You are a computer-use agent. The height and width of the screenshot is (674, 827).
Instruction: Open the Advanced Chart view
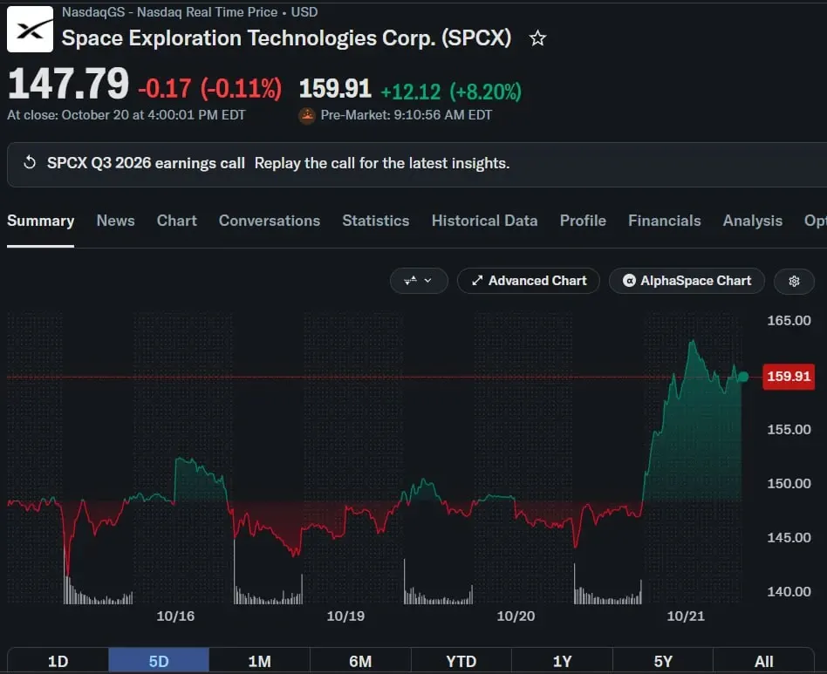coord(529,281)
